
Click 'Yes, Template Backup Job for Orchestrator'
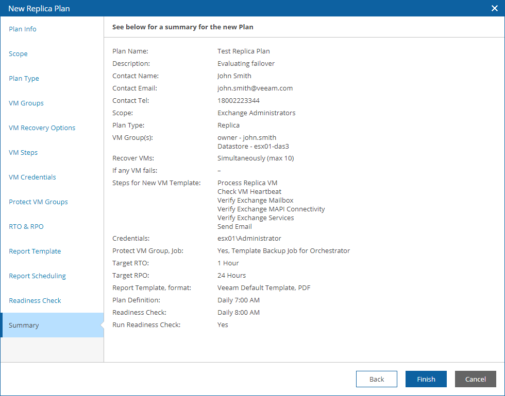click(x=283, y=251)
